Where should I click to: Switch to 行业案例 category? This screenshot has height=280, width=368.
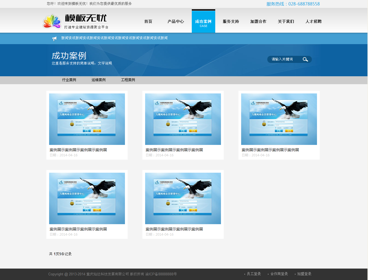[69, 80]
